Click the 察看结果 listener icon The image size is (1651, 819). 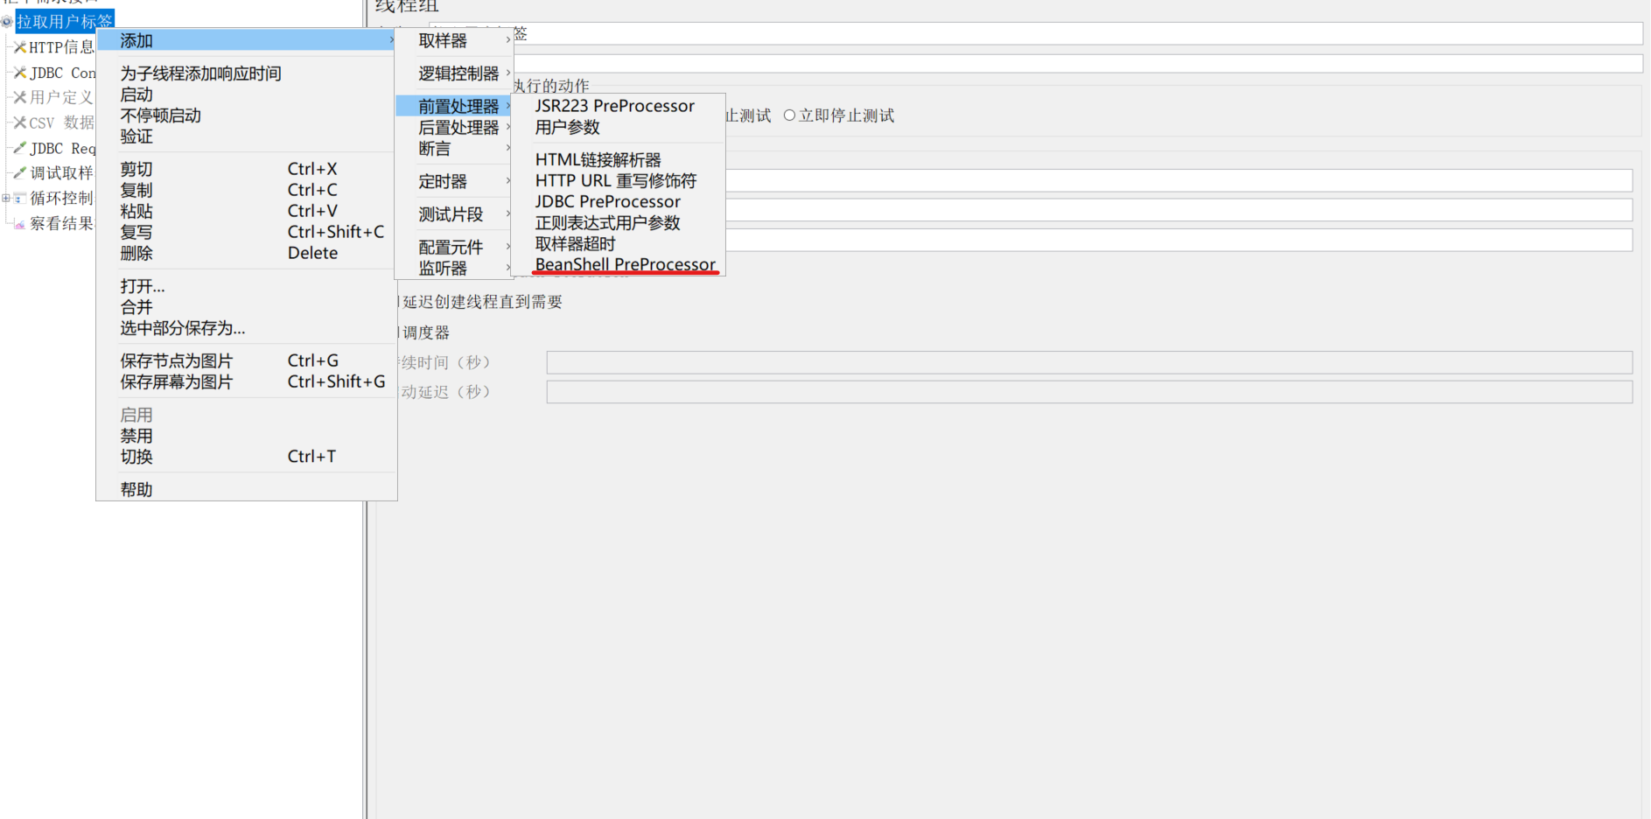point(19,224)
